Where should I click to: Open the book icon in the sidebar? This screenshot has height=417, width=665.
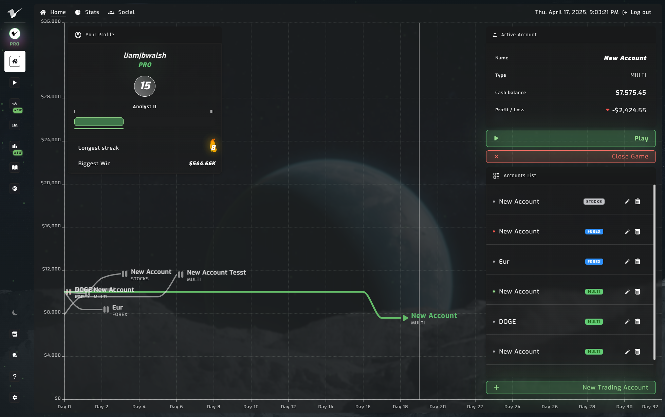(x=15, y=167)
